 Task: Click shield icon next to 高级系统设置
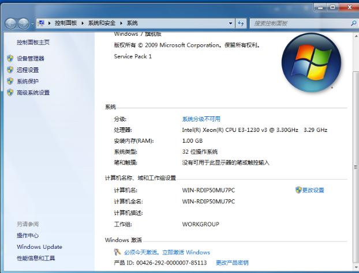(10, 93)
